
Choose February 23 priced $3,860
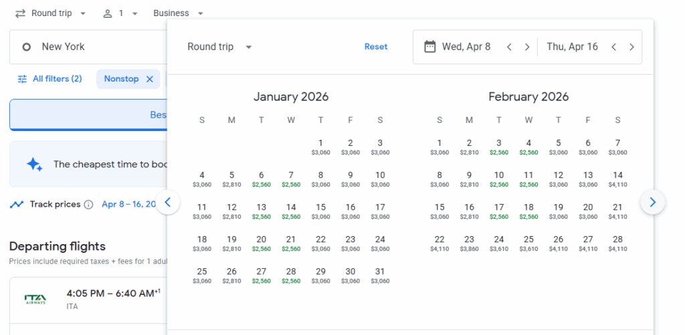469,243
